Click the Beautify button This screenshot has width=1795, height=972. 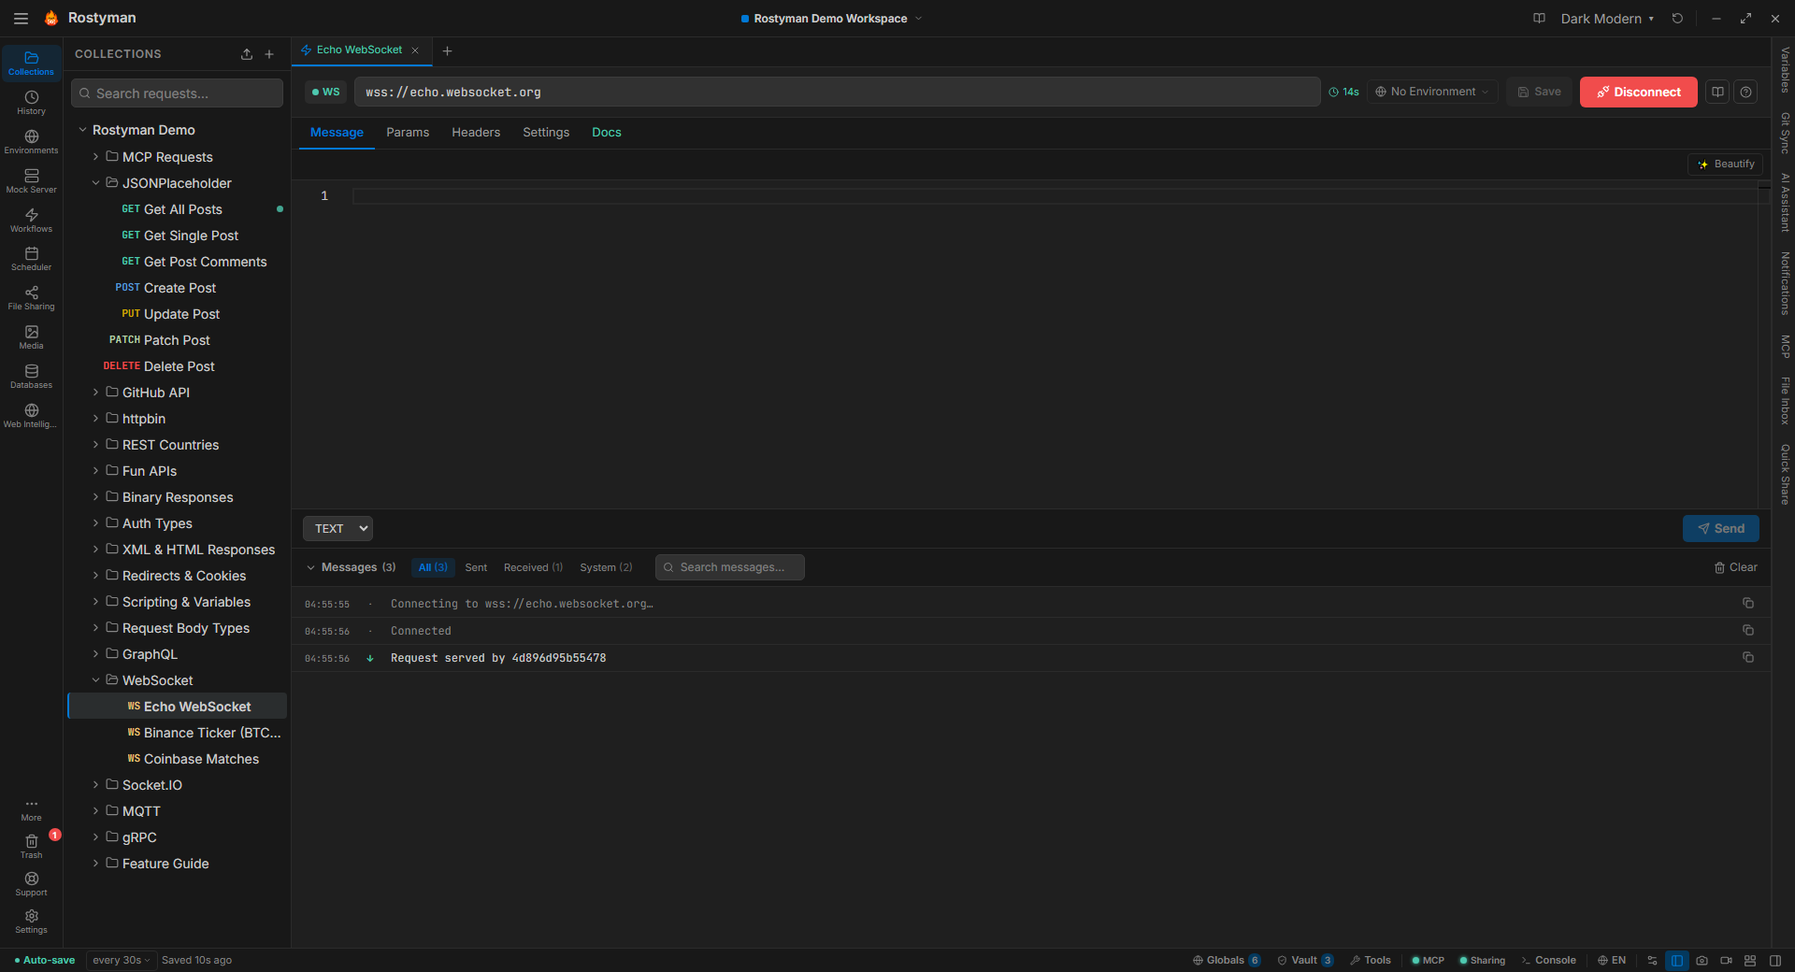pos(1725,164)
